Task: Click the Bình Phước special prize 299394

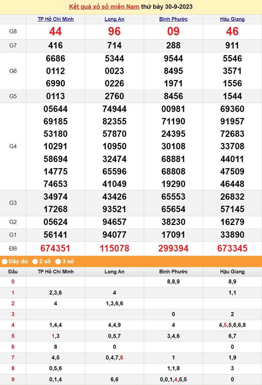Action: tap(173, 248)
